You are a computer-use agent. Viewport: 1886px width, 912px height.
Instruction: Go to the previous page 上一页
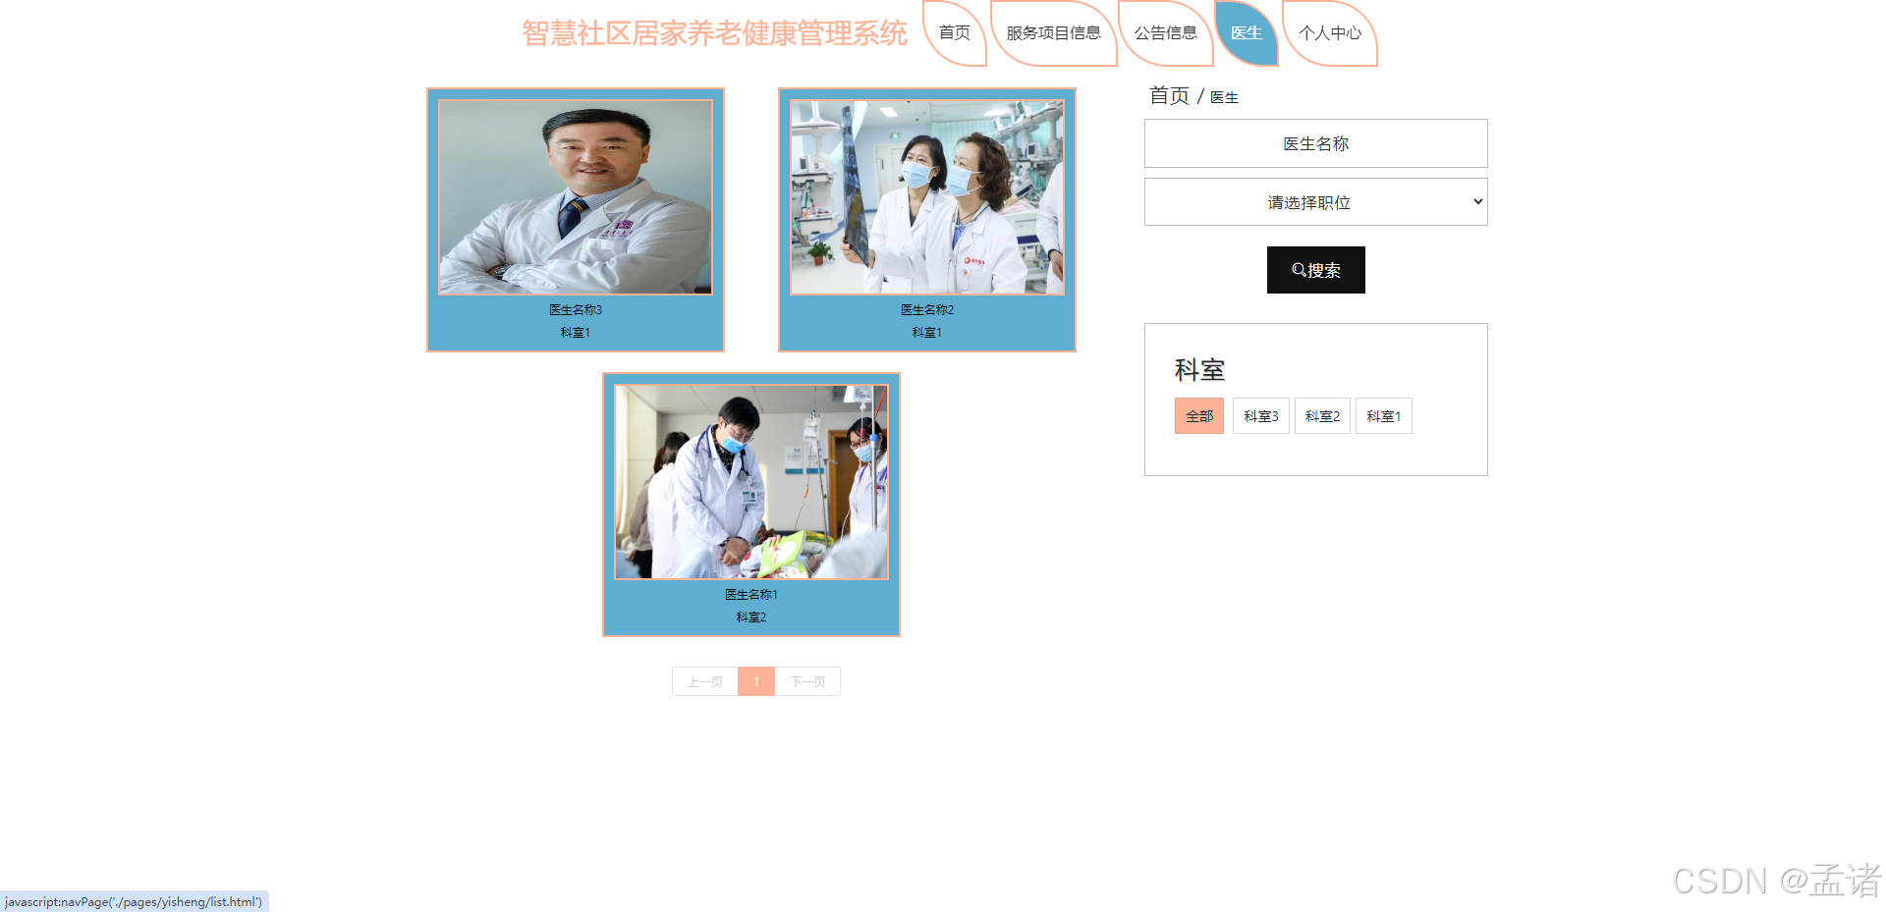tap(703, 680)
